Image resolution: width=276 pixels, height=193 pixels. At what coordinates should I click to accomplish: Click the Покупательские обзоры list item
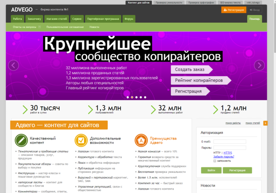[43, 166]
